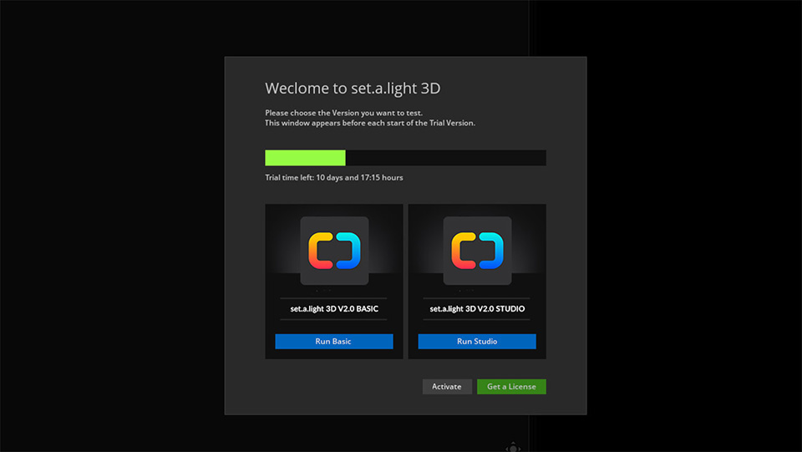This screenshot has width=802, height=452.
Task: Click the 'This window appears before each start' line
Action: (370, 123)
